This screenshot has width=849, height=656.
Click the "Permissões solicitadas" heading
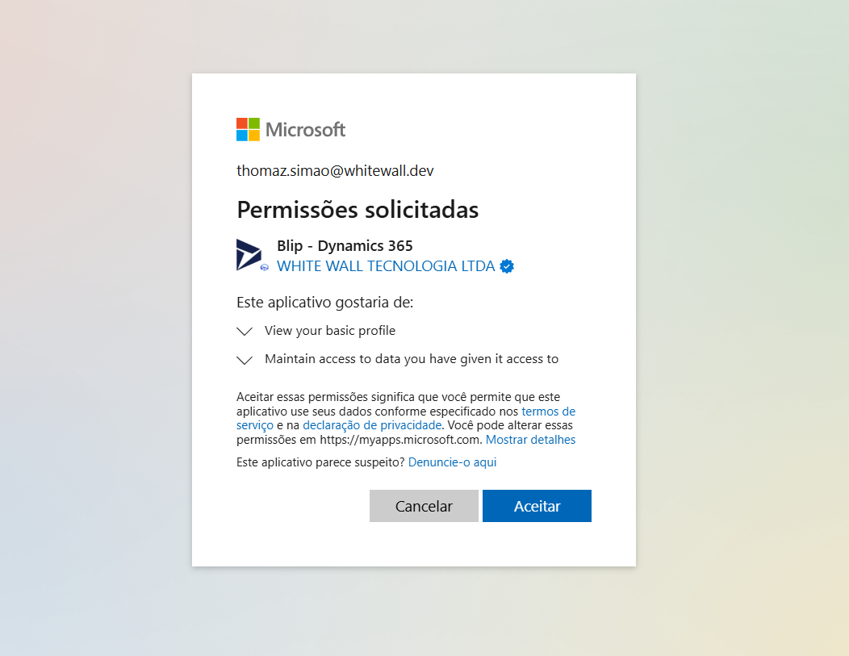click(358, 210)
